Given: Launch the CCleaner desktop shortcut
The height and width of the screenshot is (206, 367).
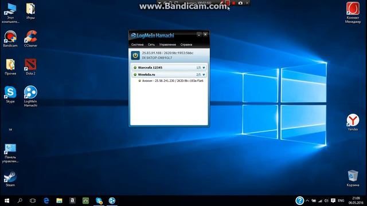Looking at the screenshot, I should click(x=30, y=39).
